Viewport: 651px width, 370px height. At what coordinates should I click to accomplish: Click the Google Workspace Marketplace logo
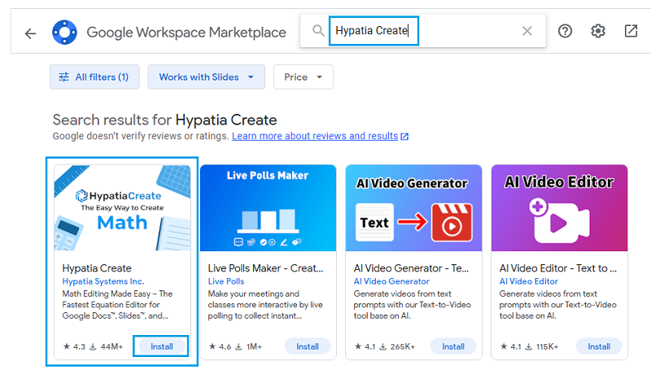pyautogui.click(x=64, y=32)
